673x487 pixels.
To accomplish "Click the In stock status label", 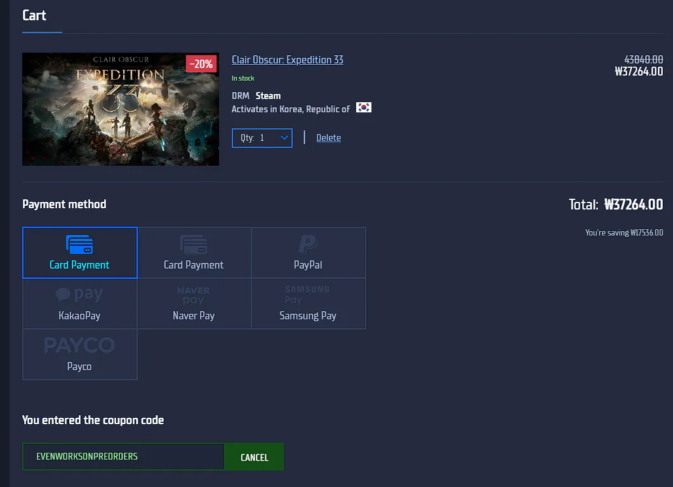I will [x=243, y=78].
